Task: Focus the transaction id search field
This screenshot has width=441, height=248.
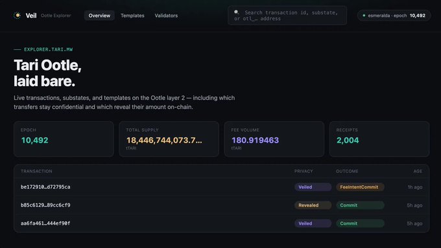Action: 287,16
